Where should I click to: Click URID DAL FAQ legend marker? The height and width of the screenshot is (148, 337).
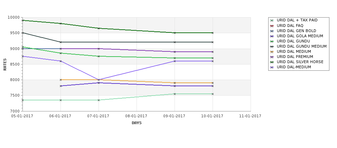[x=272, y=26]
